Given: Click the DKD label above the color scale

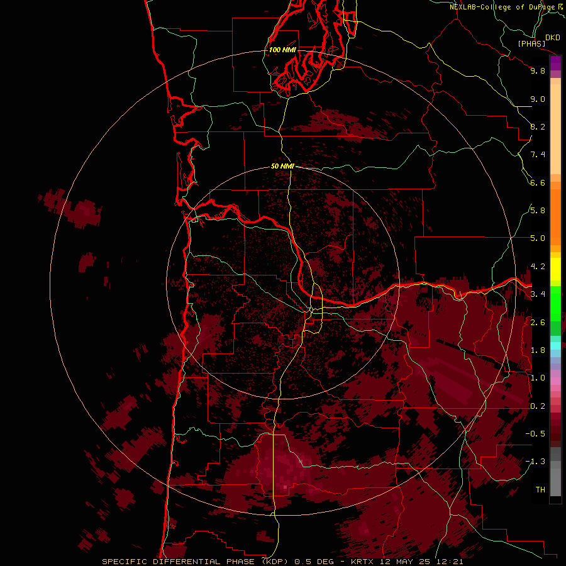Looking at the screenshot, I should [552, 38].
